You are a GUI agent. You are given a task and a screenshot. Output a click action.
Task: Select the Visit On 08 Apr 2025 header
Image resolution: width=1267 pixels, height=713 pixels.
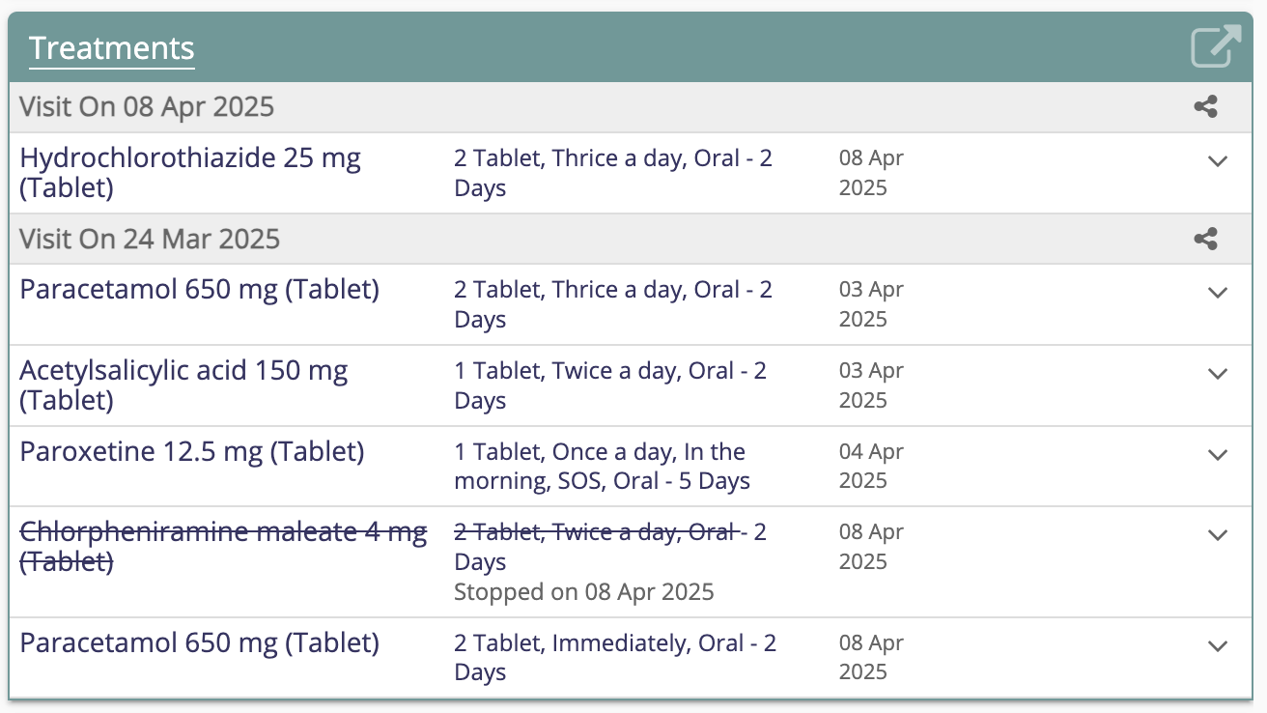(x=147, y=107)
